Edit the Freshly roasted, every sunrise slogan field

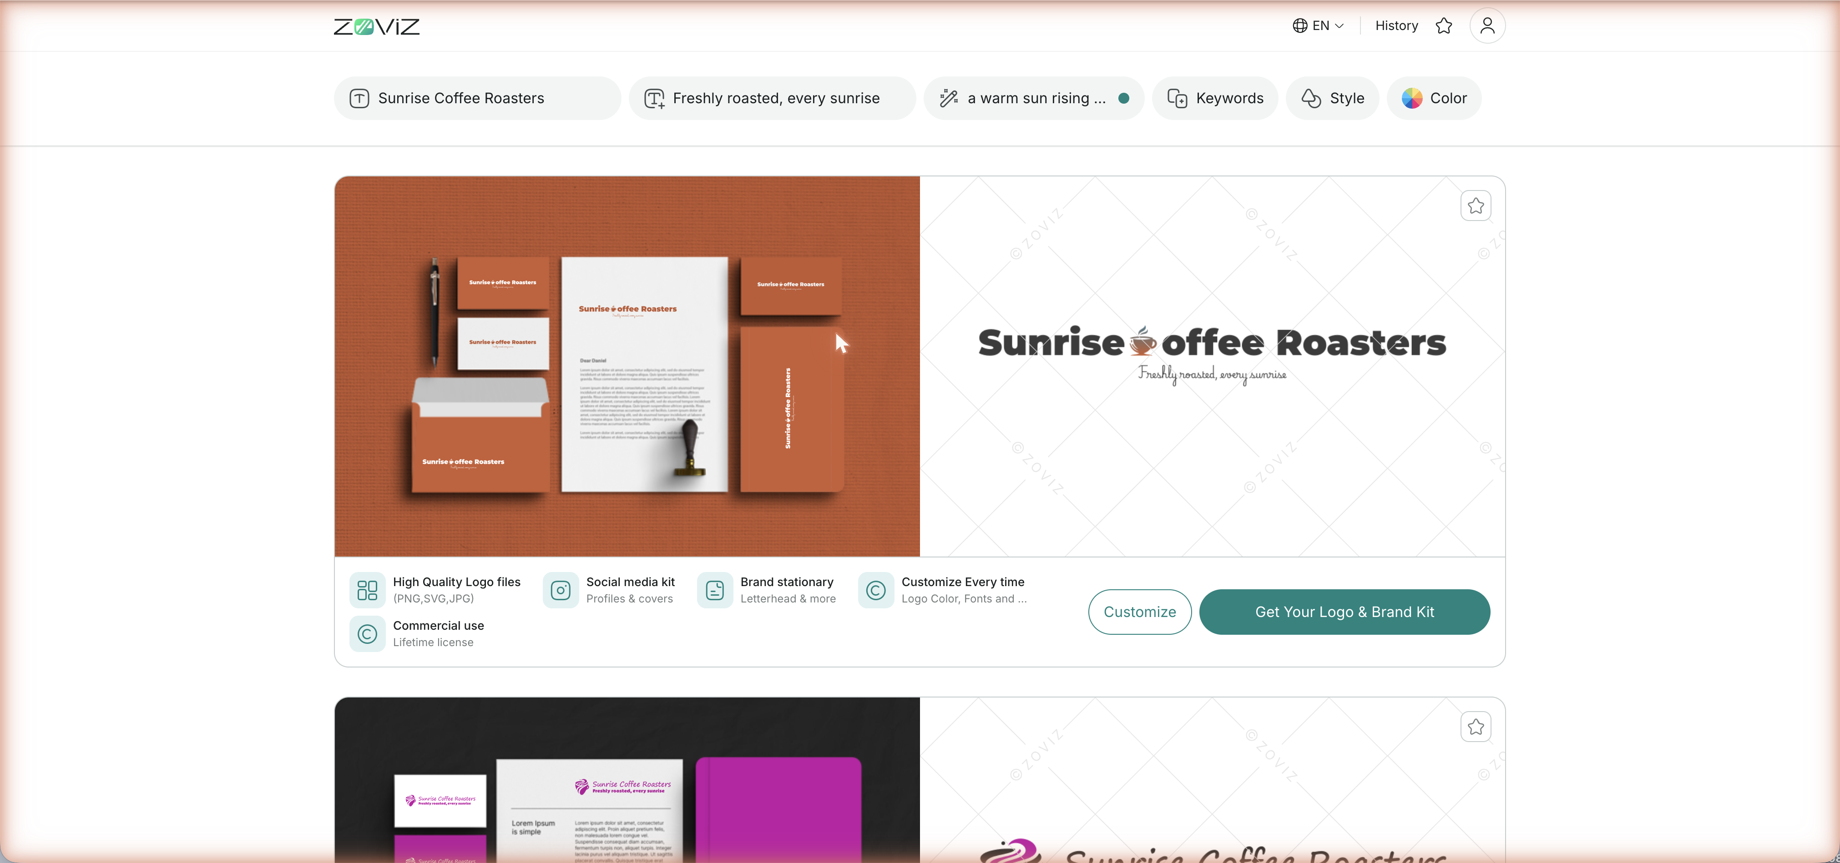pos(772,98)
